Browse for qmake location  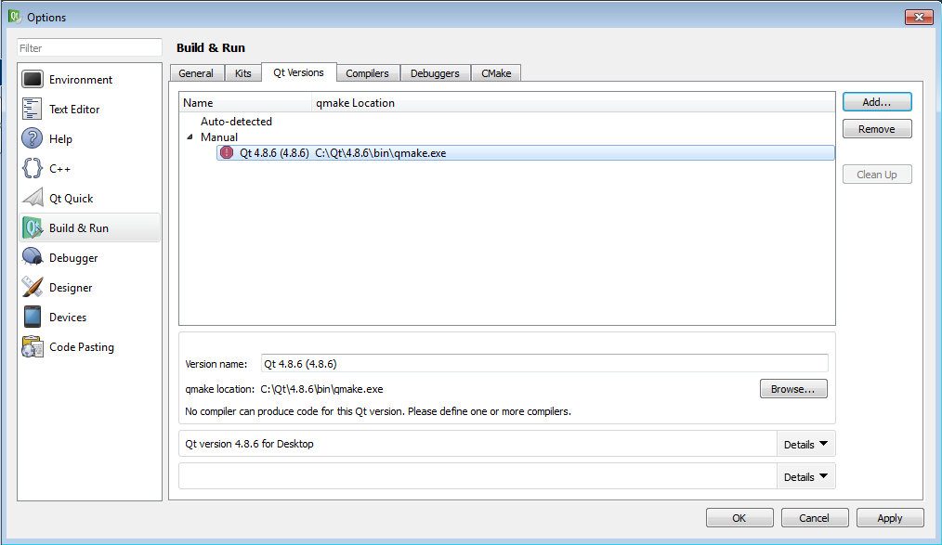pyautogui.click(x=793, y=389)
